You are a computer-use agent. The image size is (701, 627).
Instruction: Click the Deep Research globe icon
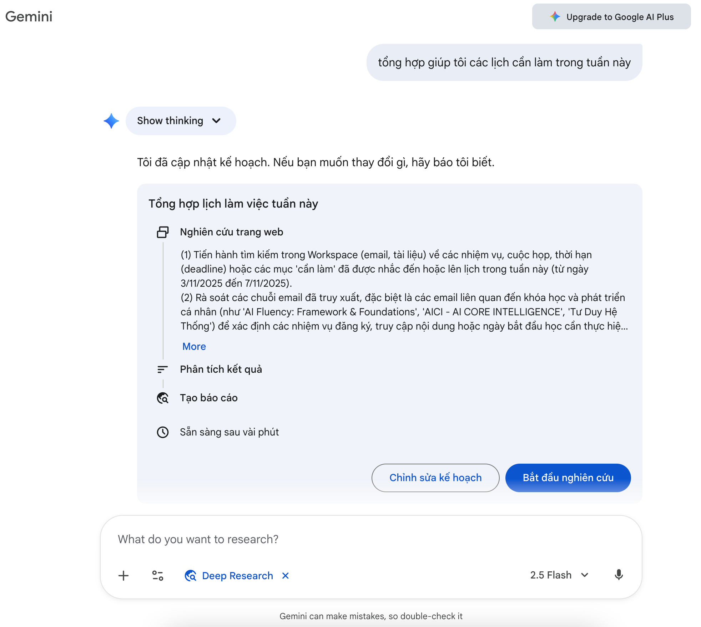pyautogui.click(x=191, y=575)
